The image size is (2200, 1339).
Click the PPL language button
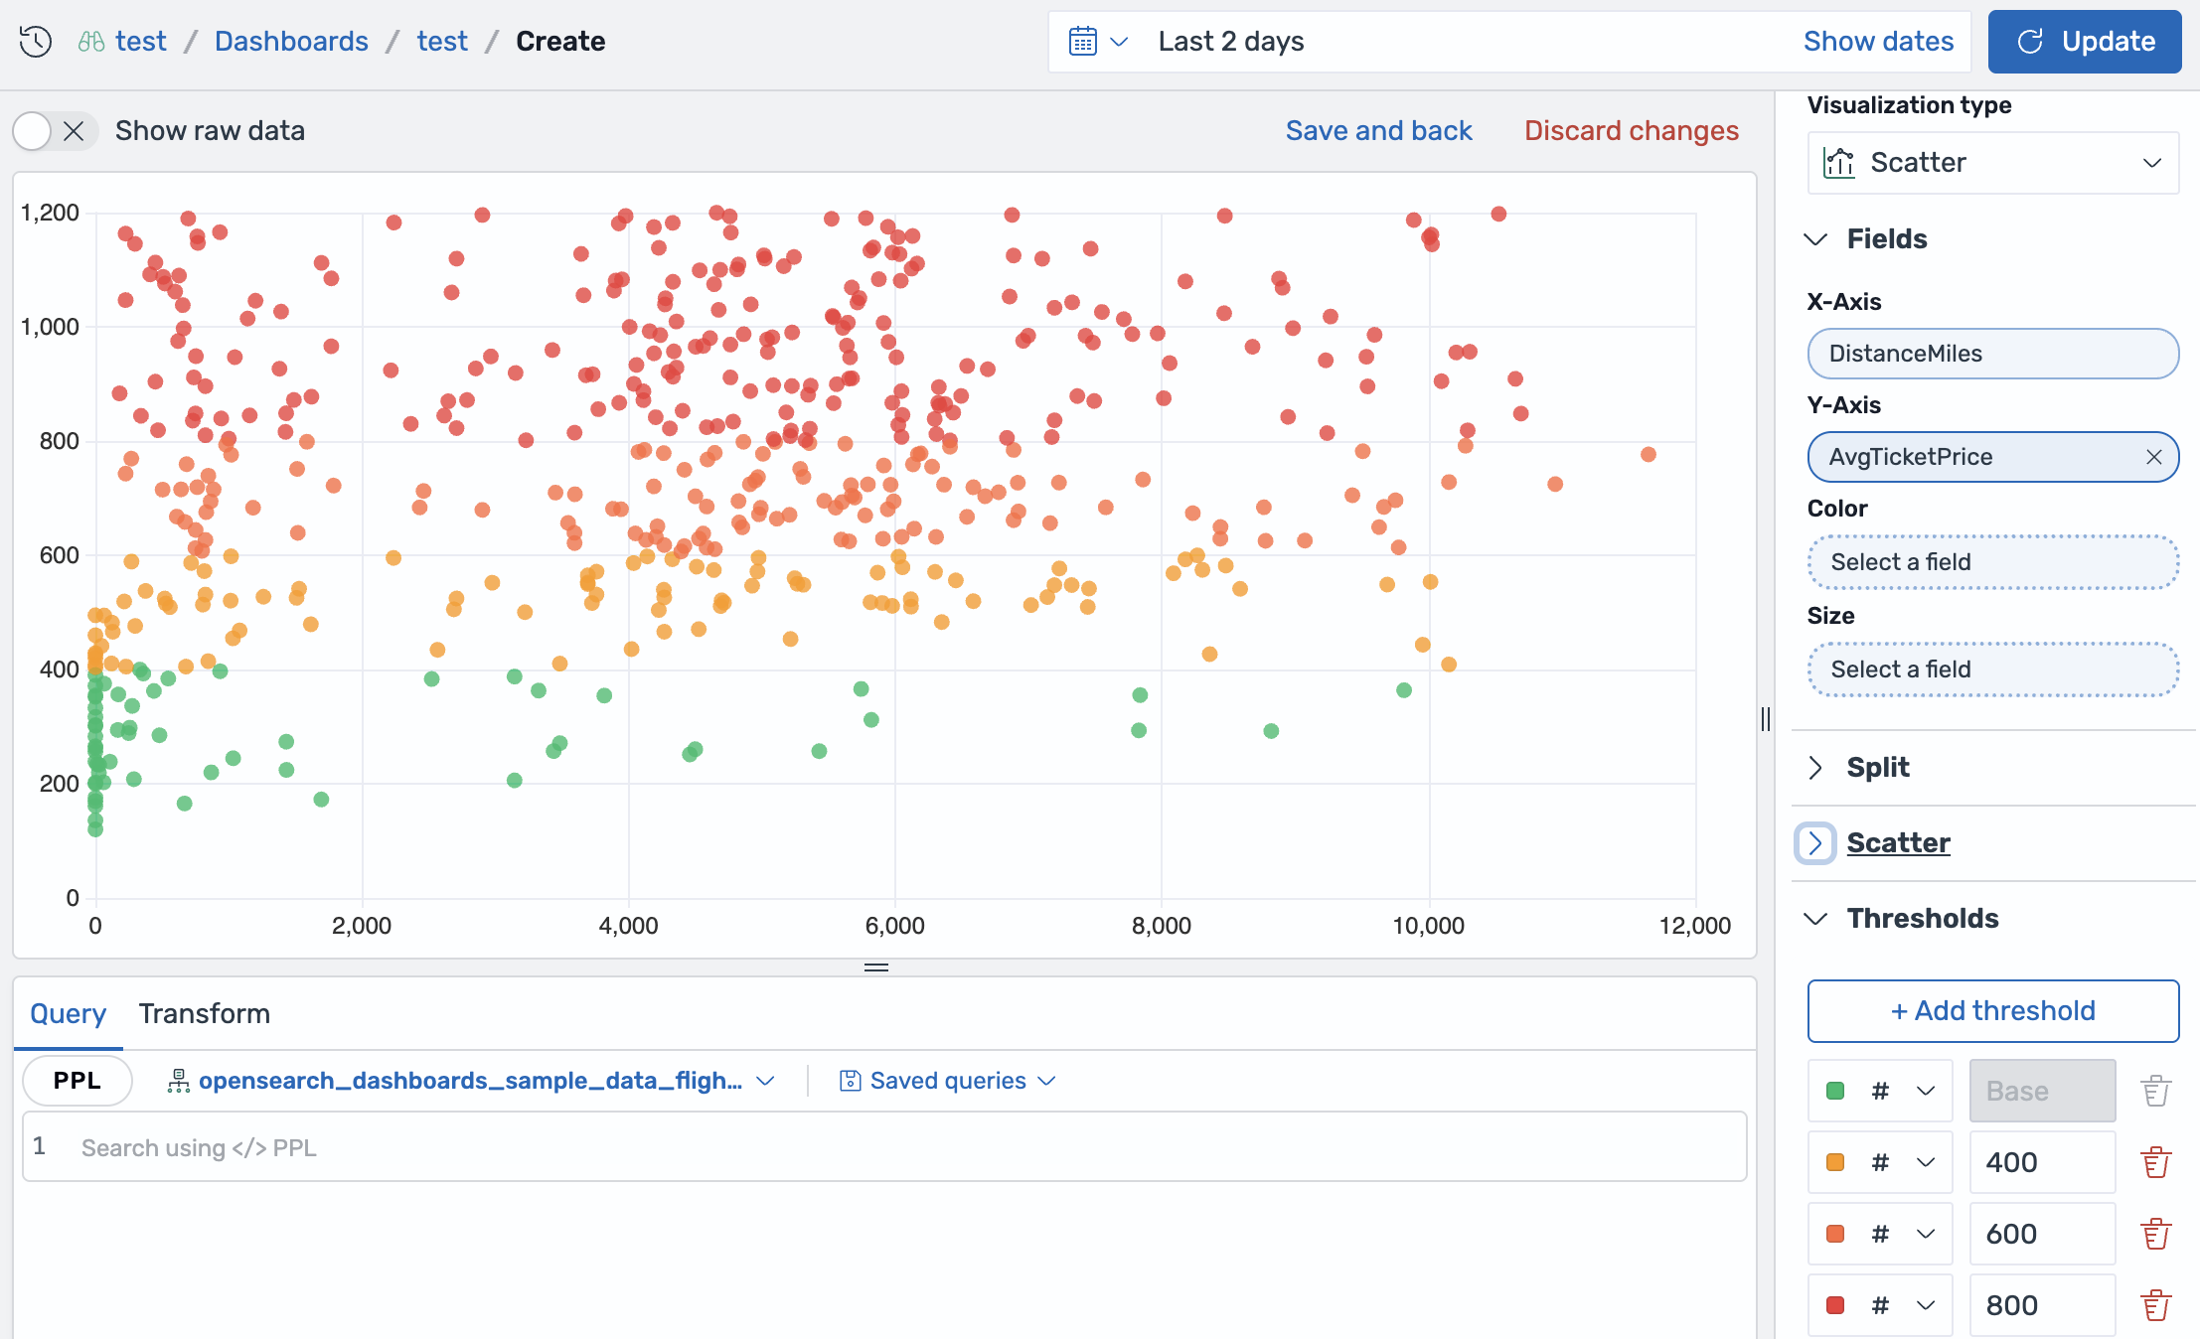click(x=78, y=1081)
